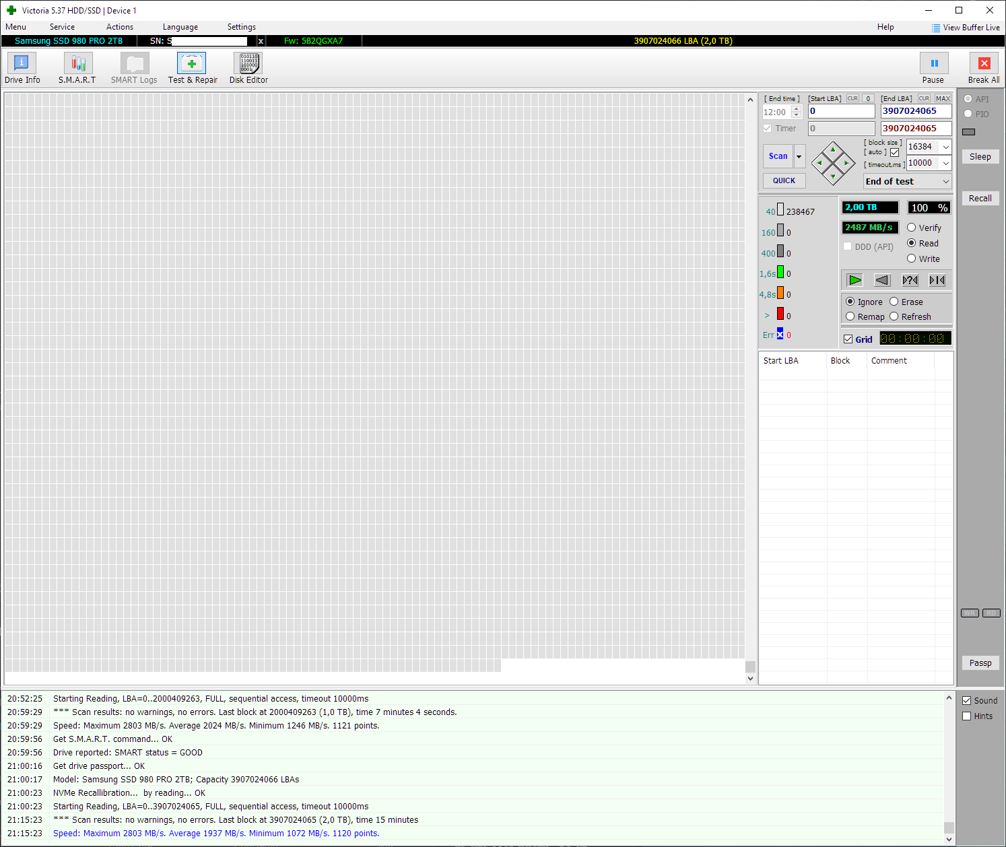Screen dimensions: 1006x847
Task: Open the Help menu
Action: point(885,27)
